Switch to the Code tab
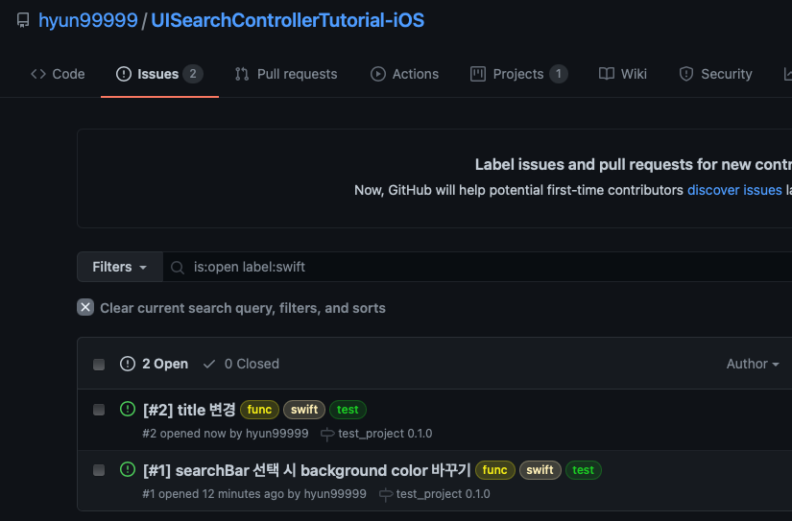This screenshot has height=521, width=792. (58, 74)
